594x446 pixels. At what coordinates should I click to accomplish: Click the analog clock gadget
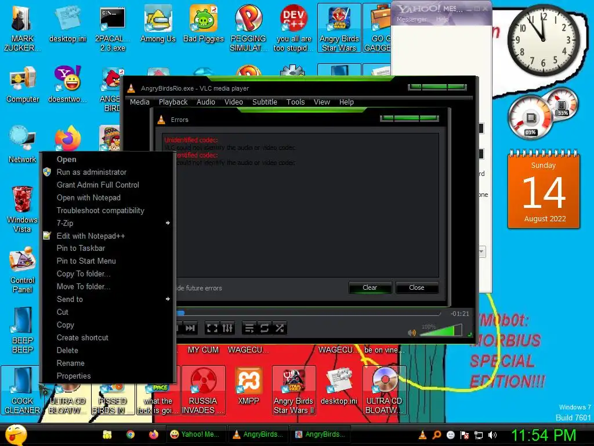[543, 39]
